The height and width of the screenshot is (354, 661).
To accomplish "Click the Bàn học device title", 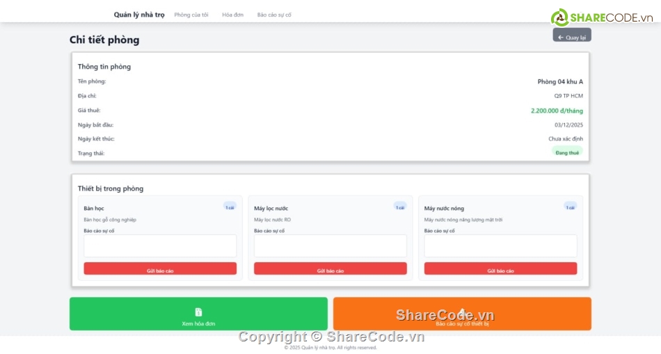I will (94, 209).
